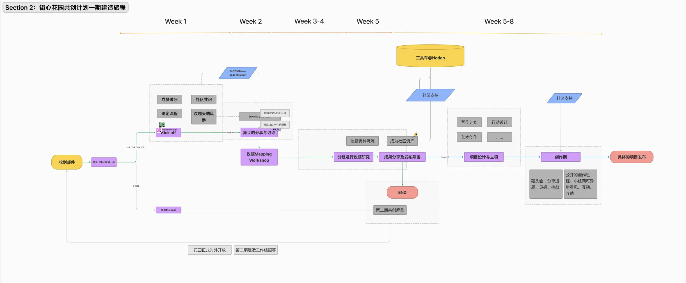Select the 议题头脑风暴 gray card
Viewport: 686px width, 283px height.
click(x=203, y=116)
